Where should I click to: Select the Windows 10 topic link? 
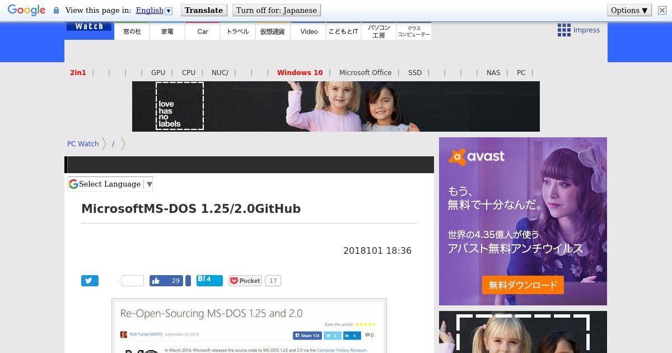click(x=300, y=72)
